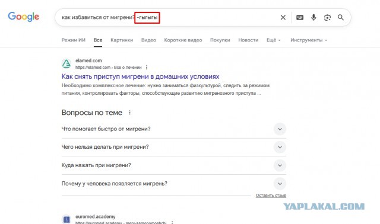380x224 pixels.
Task: Open the euromed.academy site name link
Action: pos(95,216)
